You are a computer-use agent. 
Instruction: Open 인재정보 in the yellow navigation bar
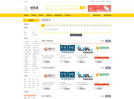pyautogui.click(x=34, y=15)
